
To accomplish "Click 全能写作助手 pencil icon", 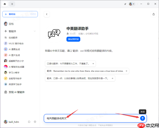I will [6, 78].
